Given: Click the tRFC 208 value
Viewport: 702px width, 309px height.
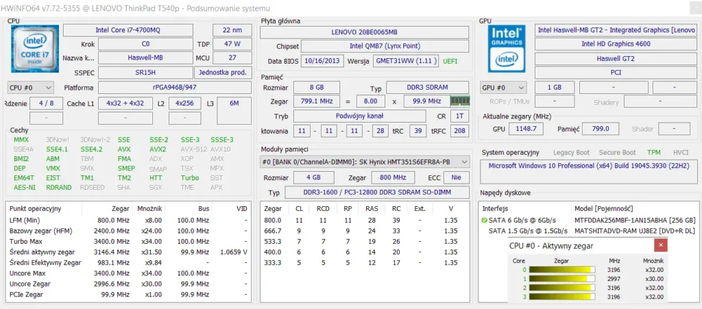Looking at the screenshot, I should point(459,131).
